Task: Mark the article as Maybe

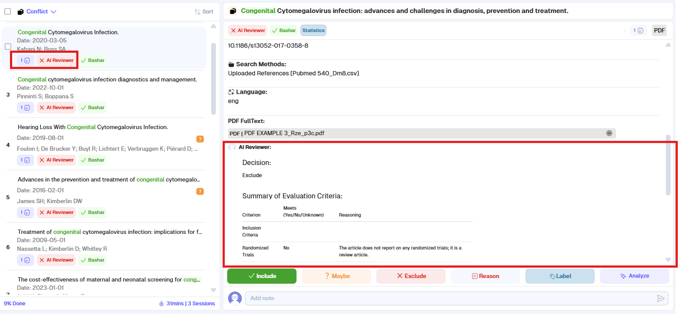Action: [x=336, y=276]
